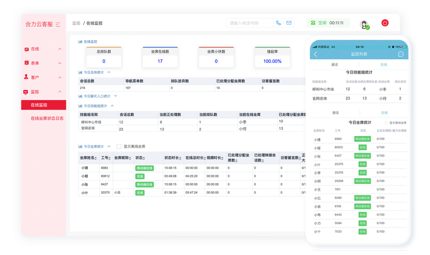
Task: Collapse the 今日总体统计 section
Action: click(x=109, y=72)
